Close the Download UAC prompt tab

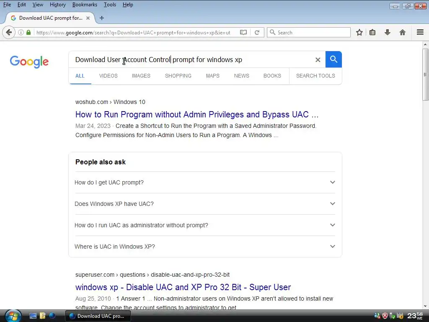pyautogui.click(x=88, y=18)
